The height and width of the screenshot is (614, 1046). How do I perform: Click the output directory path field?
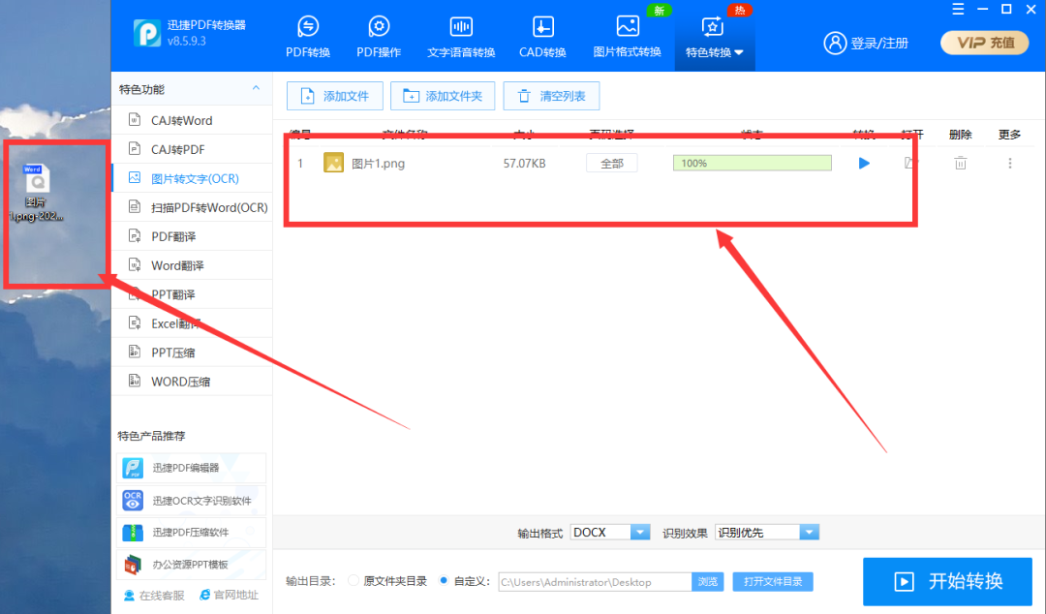click(x=595, y=582)
